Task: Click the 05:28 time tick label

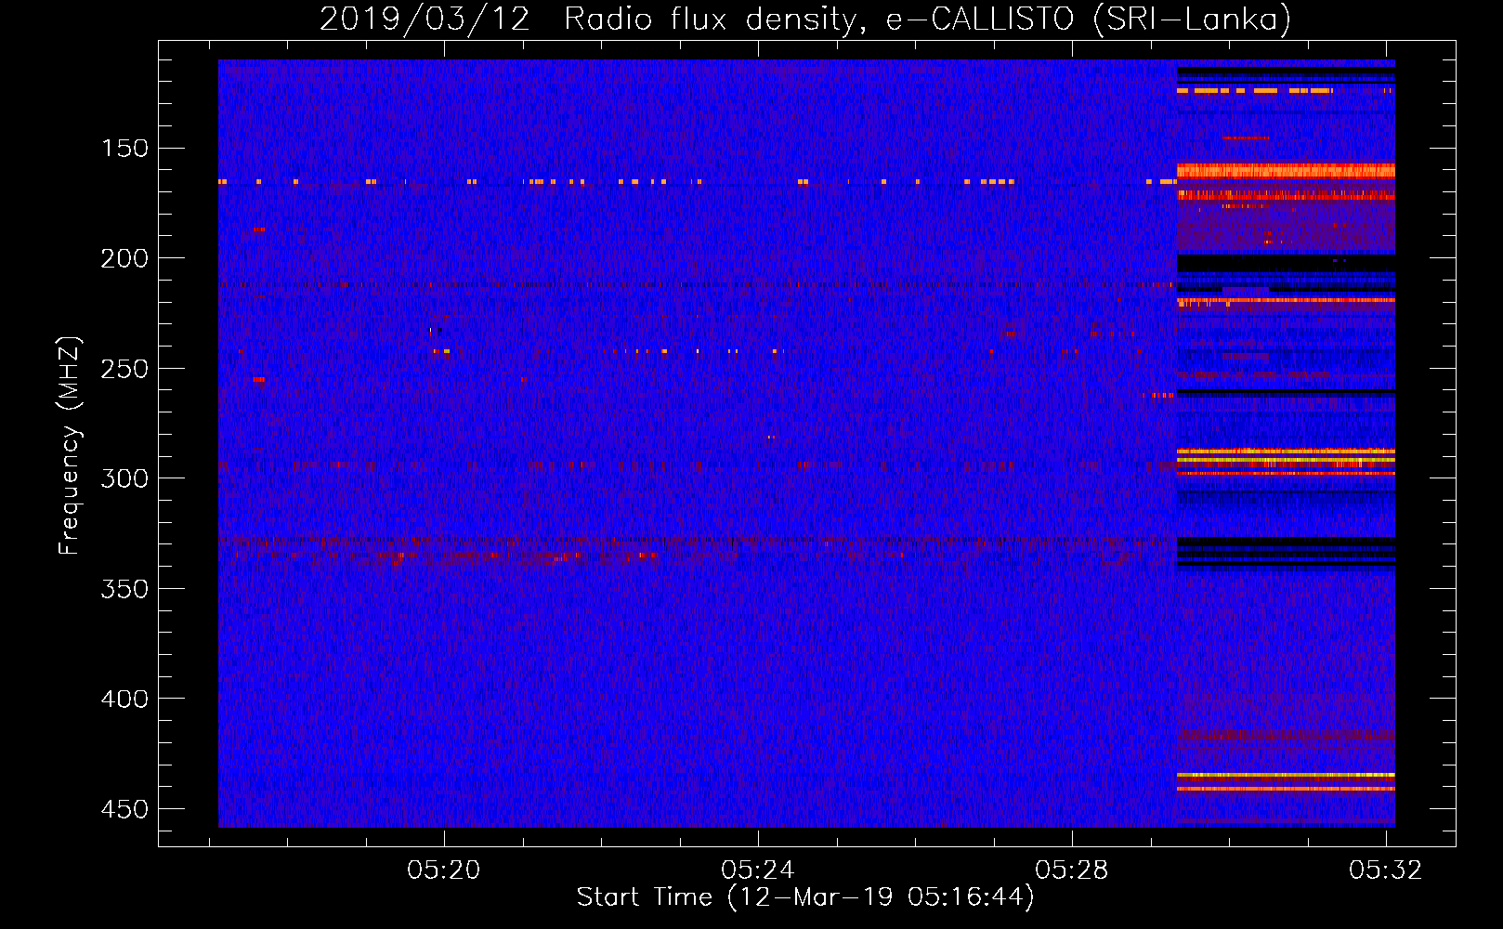Action: click(1072, 870)
